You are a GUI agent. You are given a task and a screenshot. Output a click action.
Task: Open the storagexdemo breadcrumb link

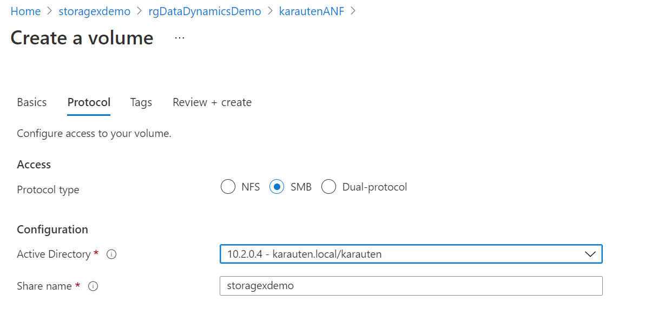tap(94, 11)
